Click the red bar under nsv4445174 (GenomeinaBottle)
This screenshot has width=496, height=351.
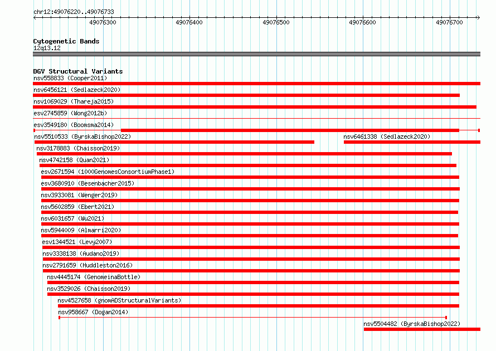253,282
